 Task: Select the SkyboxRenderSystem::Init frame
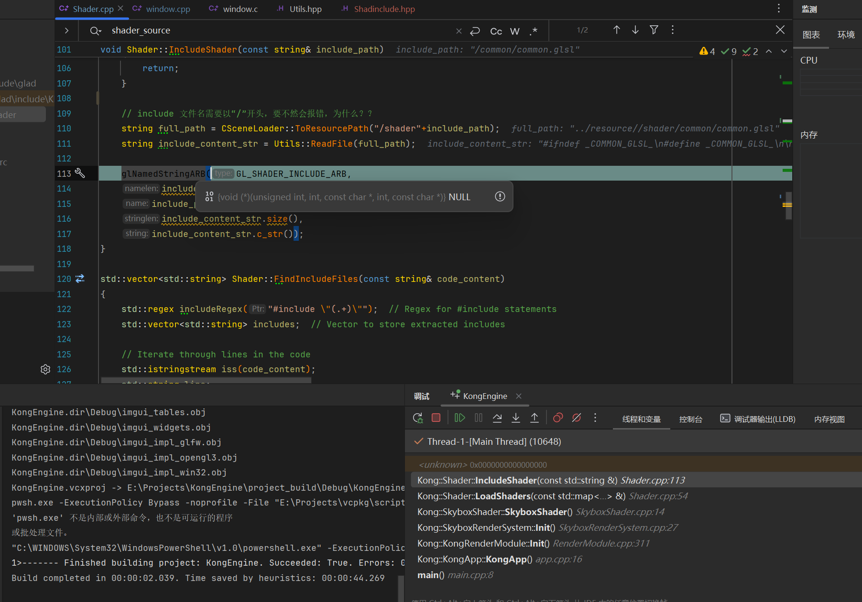point(636,527)
